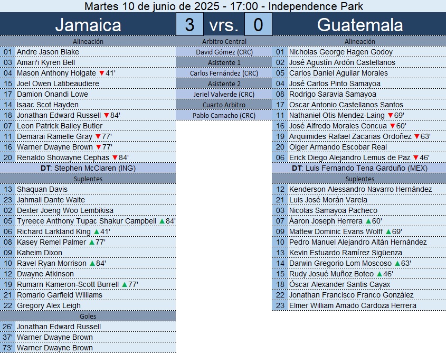446x353 pixels.
Task: Click the Goles section header
Action: 88,316
